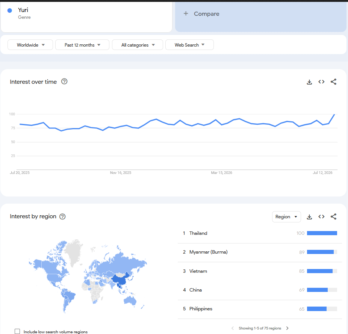The image size is (348, 334).
Task: Open the Past 12 months dropdown
Action: pos(82,45)
